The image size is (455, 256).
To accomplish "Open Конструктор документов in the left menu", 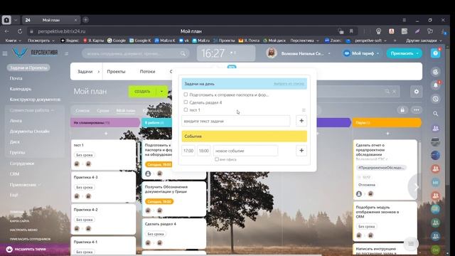I will pos(35,100).
